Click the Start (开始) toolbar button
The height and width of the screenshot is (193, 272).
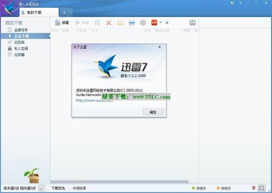click(82, 23)
